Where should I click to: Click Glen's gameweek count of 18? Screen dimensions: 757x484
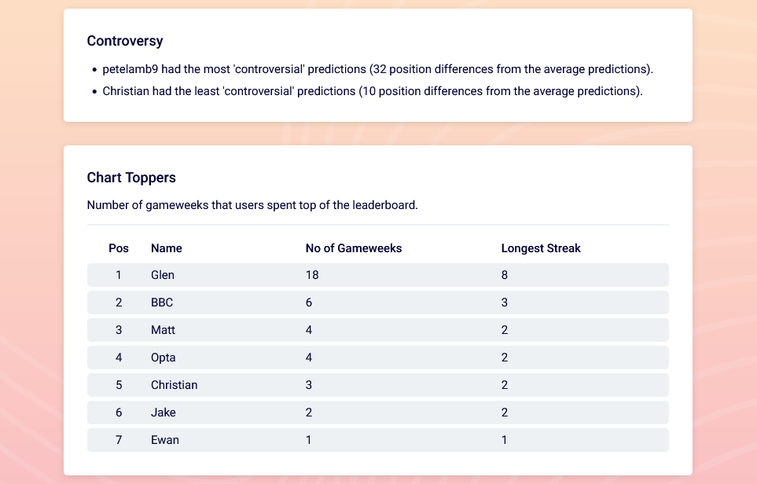click(312, 275)
